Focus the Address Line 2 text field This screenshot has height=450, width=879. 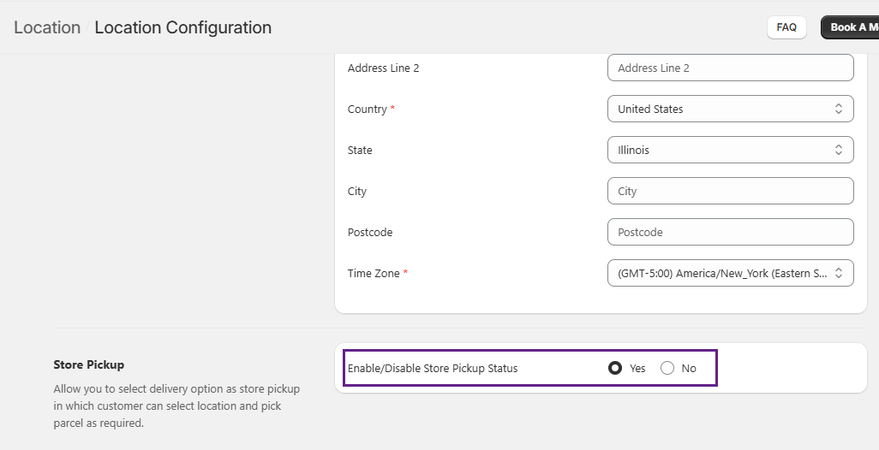coord(730,68)
